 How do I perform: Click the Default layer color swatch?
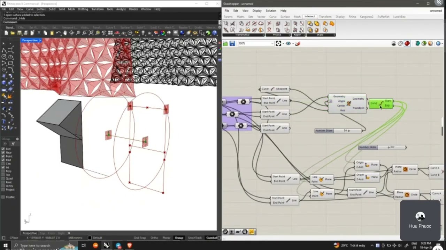(90, 238)
